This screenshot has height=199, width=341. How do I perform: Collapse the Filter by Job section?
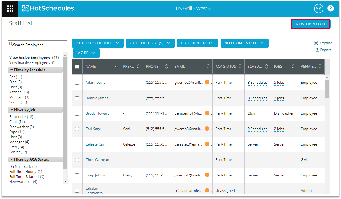12,110
